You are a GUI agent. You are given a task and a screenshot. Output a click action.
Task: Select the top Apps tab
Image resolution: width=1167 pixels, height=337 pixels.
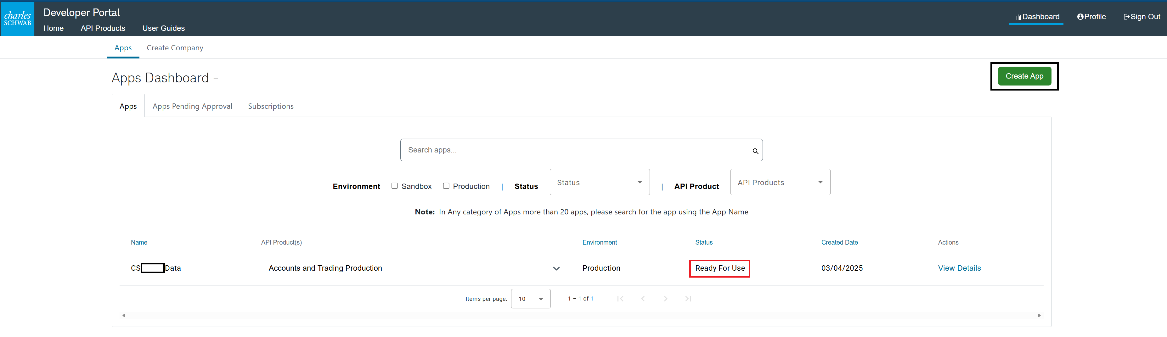123,48
